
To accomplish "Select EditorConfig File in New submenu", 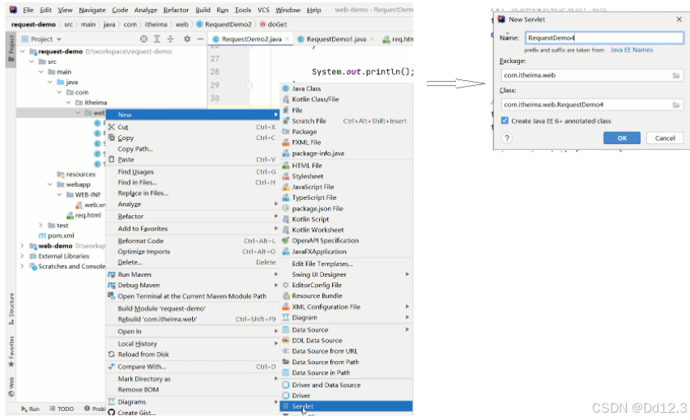I will 347,285.
